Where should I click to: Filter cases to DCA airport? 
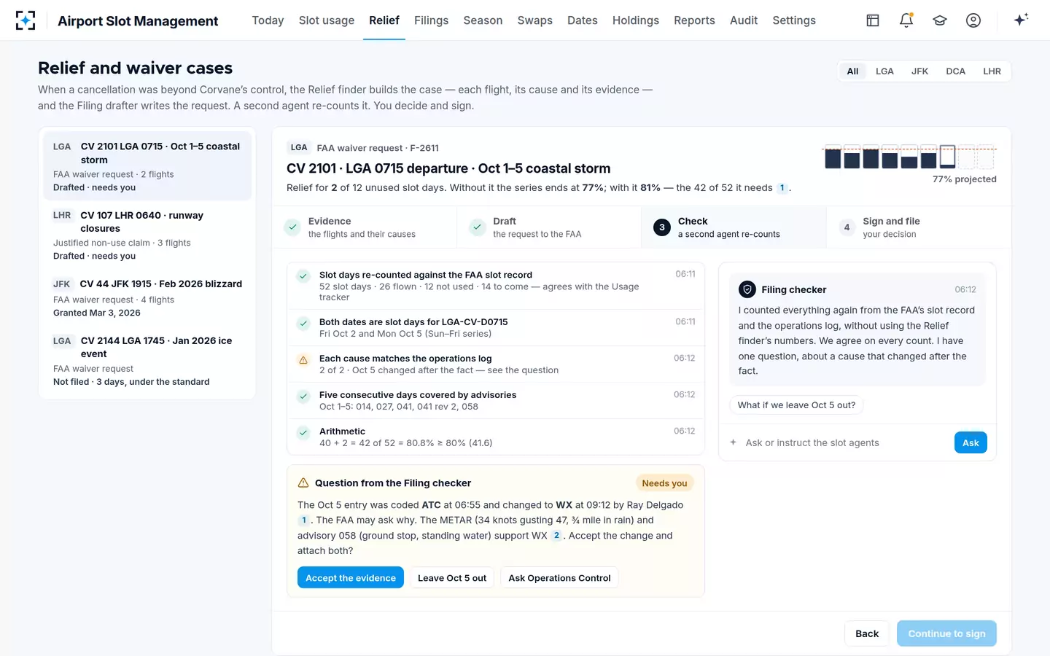click(955, 71)
